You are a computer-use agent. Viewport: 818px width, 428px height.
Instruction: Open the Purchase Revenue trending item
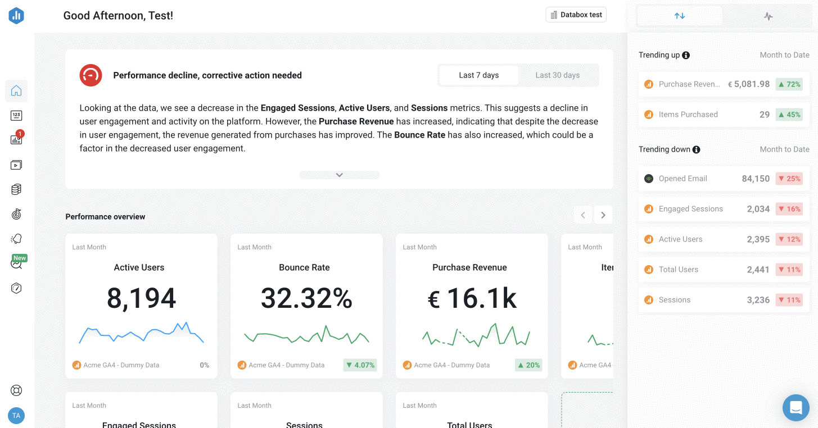(724, 84)
